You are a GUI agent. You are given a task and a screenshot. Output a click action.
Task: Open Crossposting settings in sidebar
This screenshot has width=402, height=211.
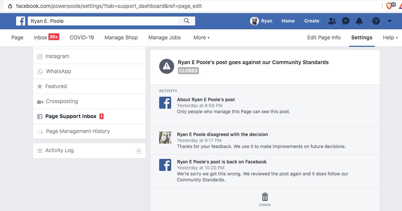click(89, 102)
